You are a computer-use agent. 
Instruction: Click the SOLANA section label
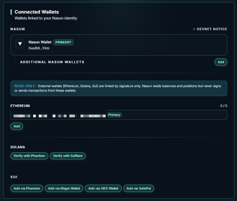pos(18,147)
